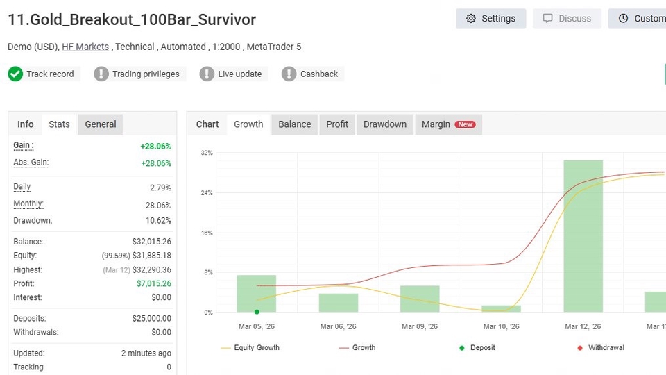Click the Trading privileges warning icon

pos(101,74)
